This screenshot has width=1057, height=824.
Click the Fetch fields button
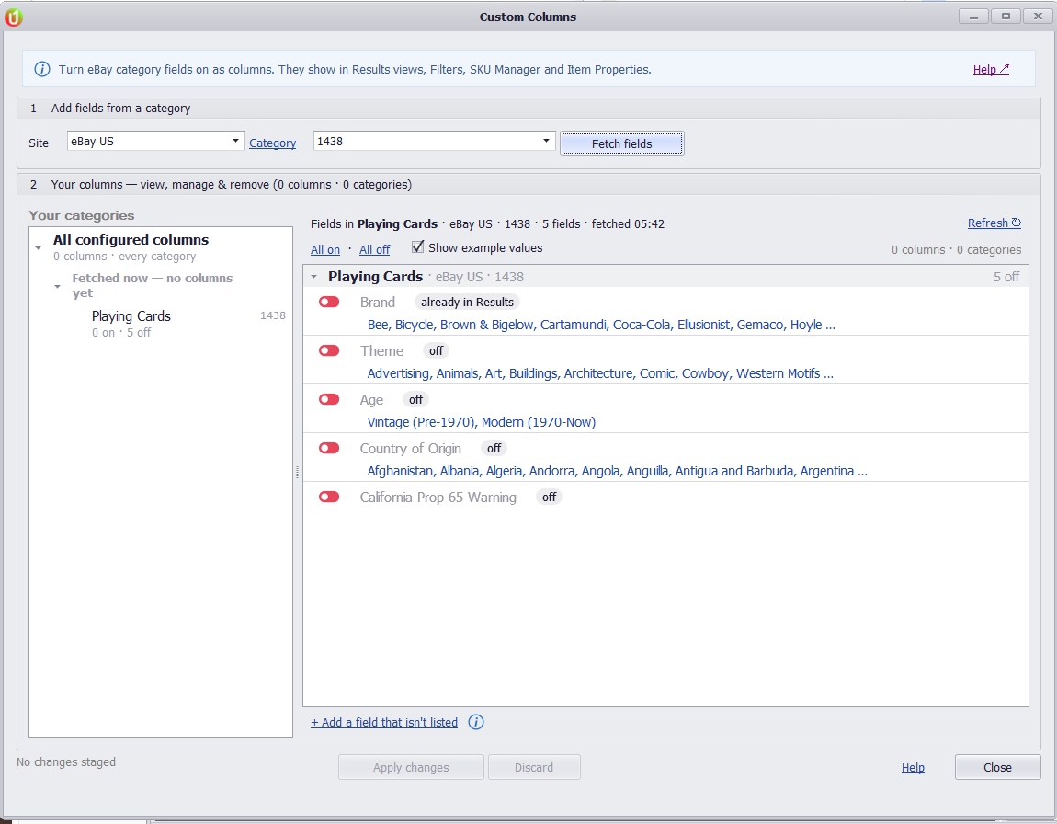point(621,143)
